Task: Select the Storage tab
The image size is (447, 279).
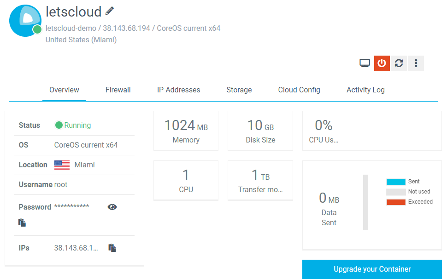Action: pos(239,90)
